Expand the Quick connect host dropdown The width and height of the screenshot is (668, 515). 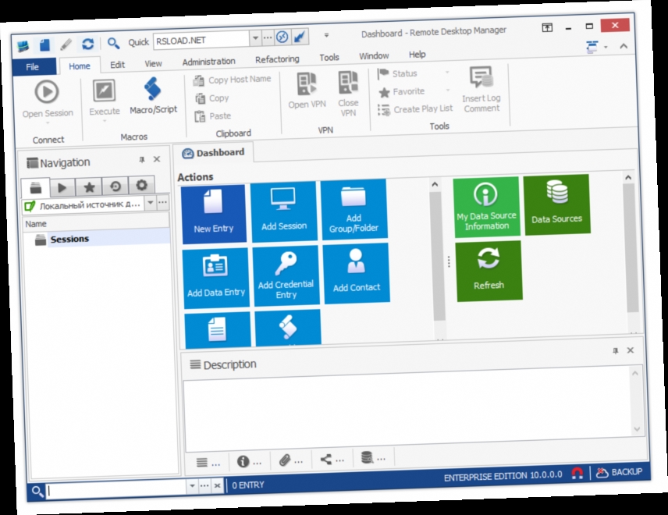(x=255, y=38)
